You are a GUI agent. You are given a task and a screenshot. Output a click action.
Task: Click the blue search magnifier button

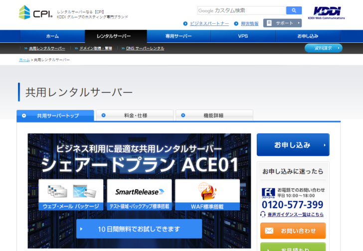coord(294,10)
